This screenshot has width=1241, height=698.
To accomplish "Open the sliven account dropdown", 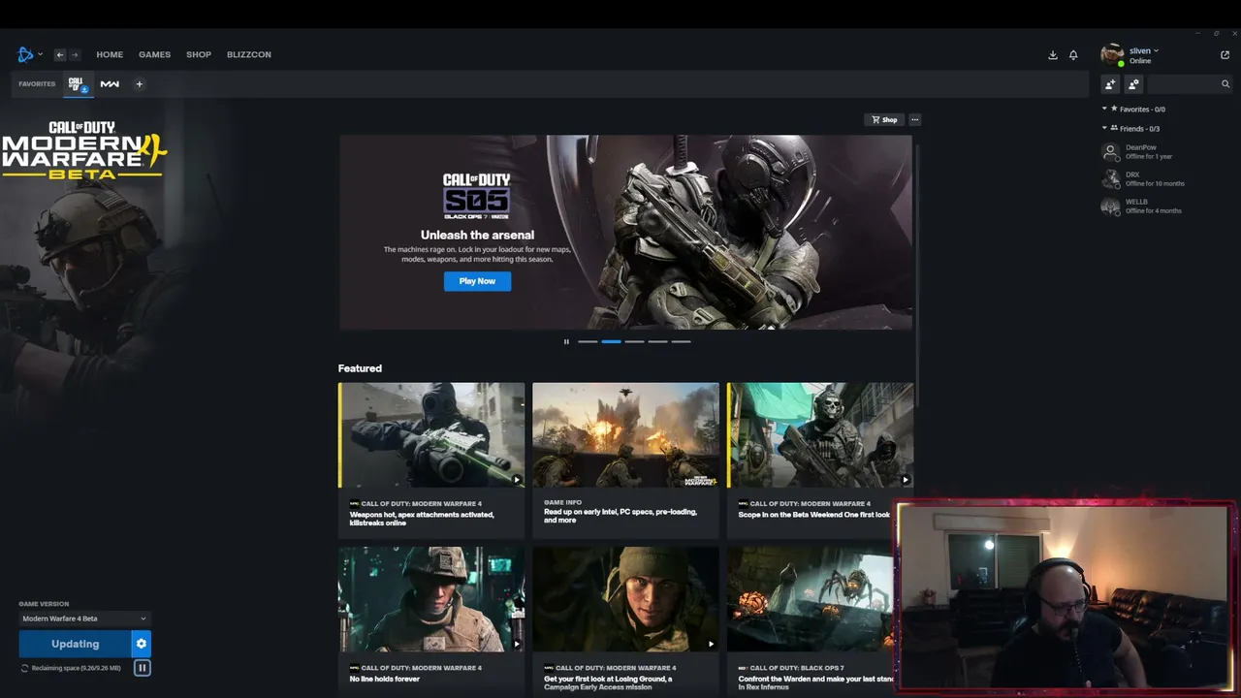I will (x=1144, y=50).
